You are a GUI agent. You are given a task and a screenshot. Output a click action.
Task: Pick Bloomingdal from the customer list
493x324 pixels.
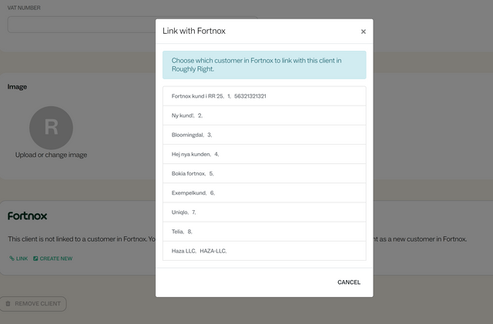point(264,135)
